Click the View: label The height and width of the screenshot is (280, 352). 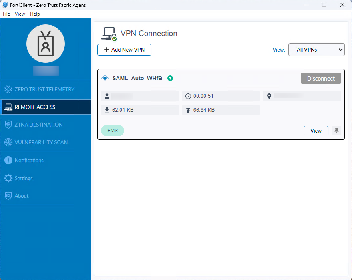click(x=279, y=50)
